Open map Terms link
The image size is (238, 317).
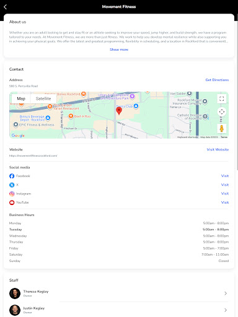tap(224, 137)
